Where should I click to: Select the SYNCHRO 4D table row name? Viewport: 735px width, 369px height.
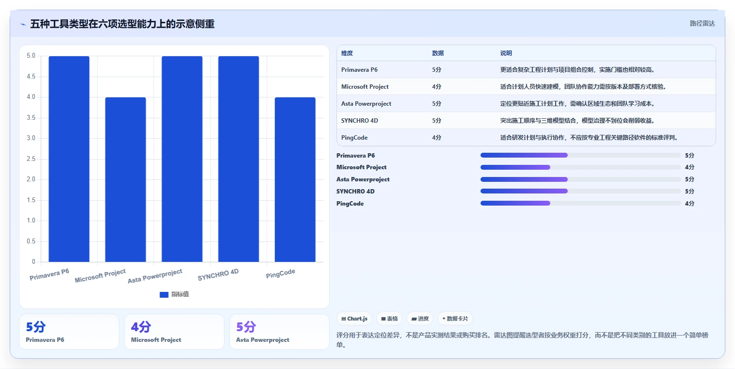[x=360, y=121]
